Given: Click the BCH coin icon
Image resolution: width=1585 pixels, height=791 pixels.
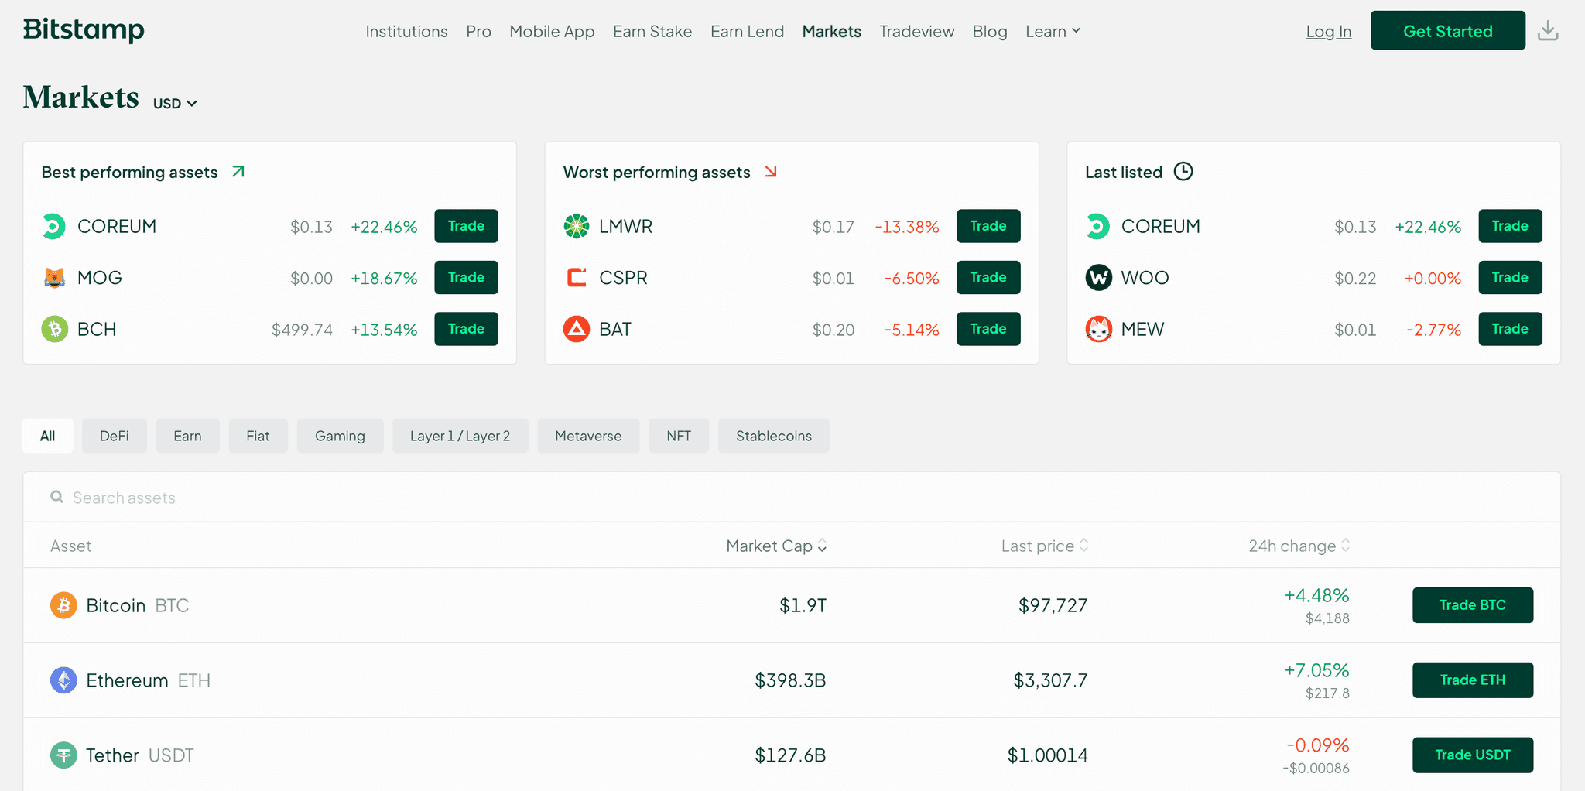Looking at the screenshot, I should pyautogui.click(x=53, y=328).
